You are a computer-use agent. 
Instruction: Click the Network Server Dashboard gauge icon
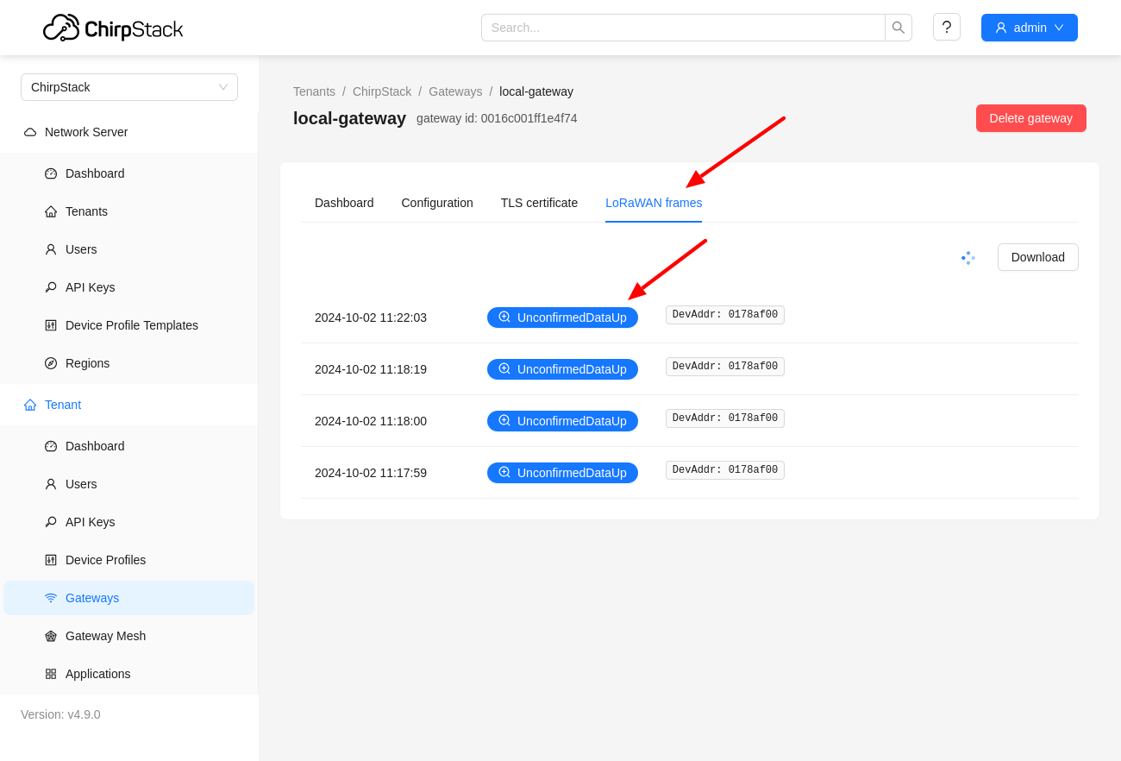click(51, 173)
